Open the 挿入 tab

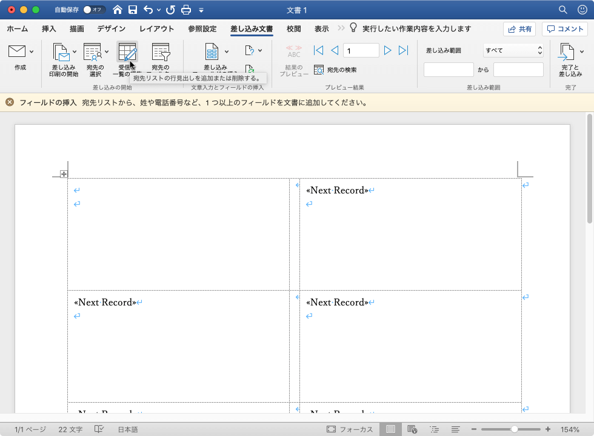pos(49,29)
